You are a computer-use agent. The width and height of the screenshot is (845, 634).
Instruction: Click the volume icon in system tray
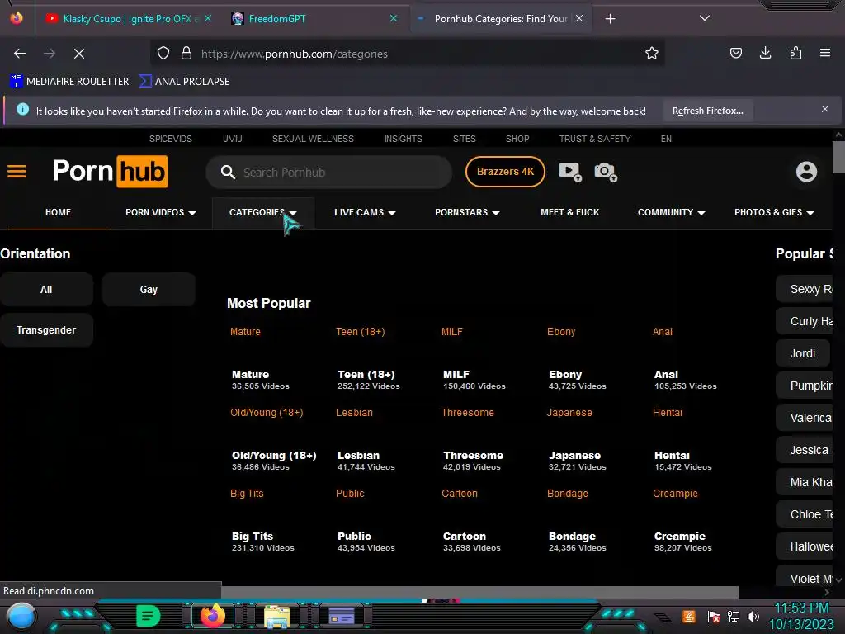tap(753, 616)
